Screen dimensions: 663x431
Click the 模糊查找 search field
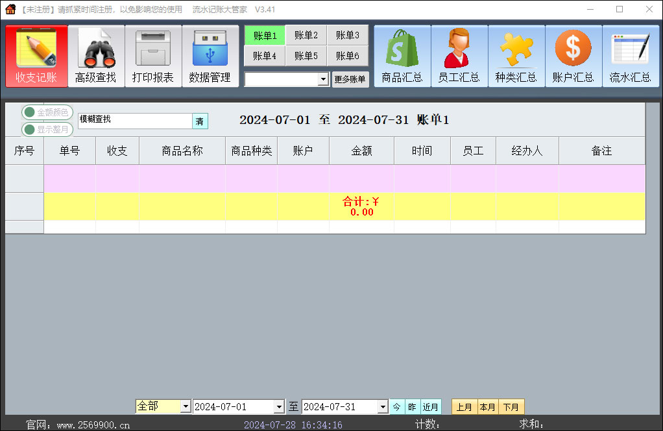tap(135, 121)
